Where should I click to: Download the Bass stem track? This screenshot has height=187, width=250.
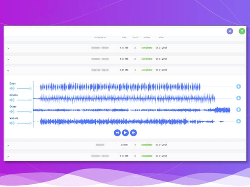click(x=238, y=87)
